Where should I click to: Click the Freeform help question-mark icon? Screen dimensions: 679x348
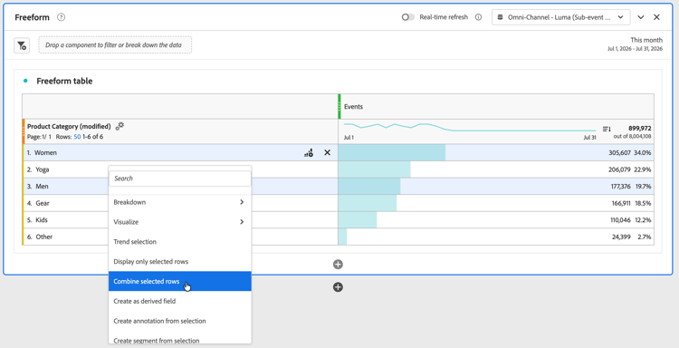pos(61,17)
